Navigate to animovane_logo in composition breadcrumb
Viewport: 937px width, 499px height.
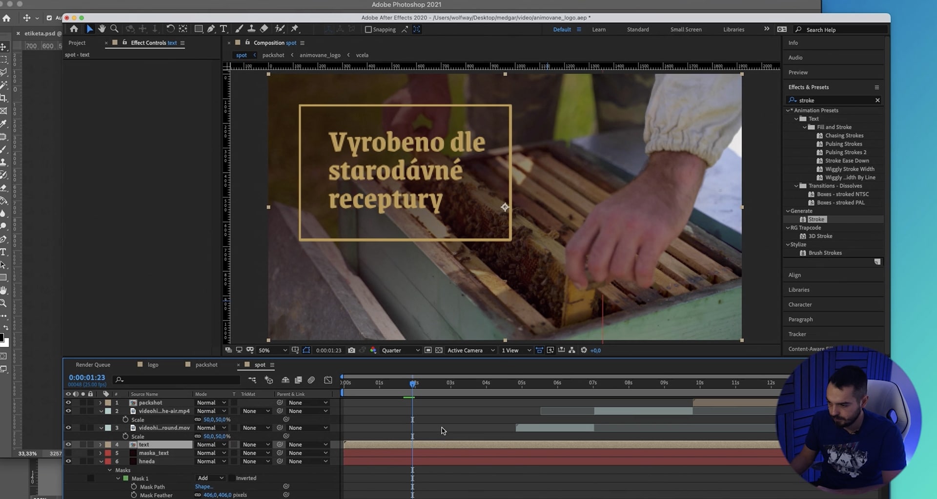pyautogui.click(x=320, y=55)
